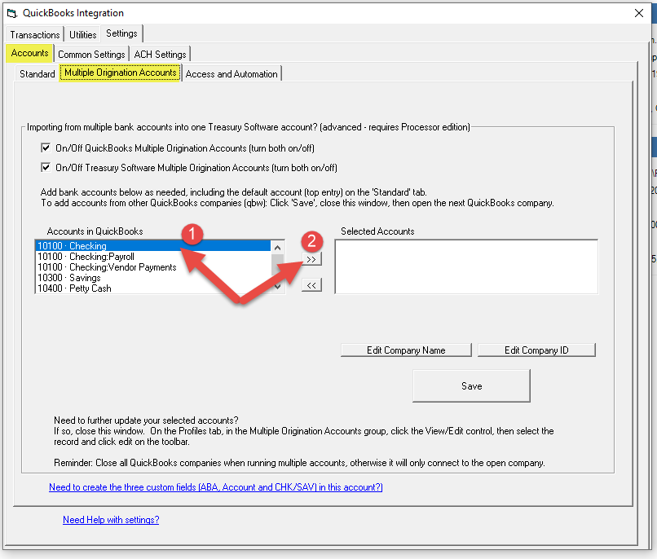Select Multiple Origination Accounts tab
The height and width of the screenshot is (559, 657).
point(121,73)
